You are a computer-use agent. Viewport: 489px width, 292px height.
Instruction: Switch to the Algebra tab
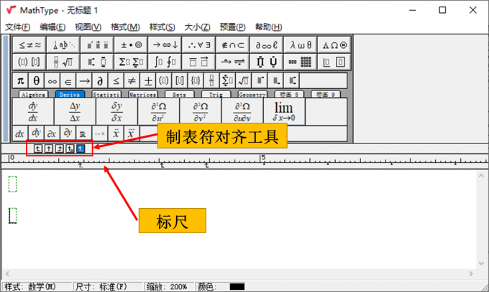click(33, 94)
